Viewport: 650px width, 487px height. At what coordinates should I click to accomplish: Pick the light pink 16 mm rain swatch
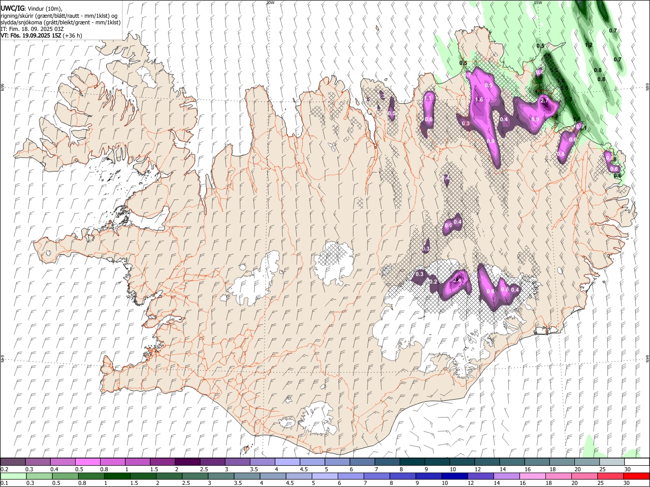point(532,476)
